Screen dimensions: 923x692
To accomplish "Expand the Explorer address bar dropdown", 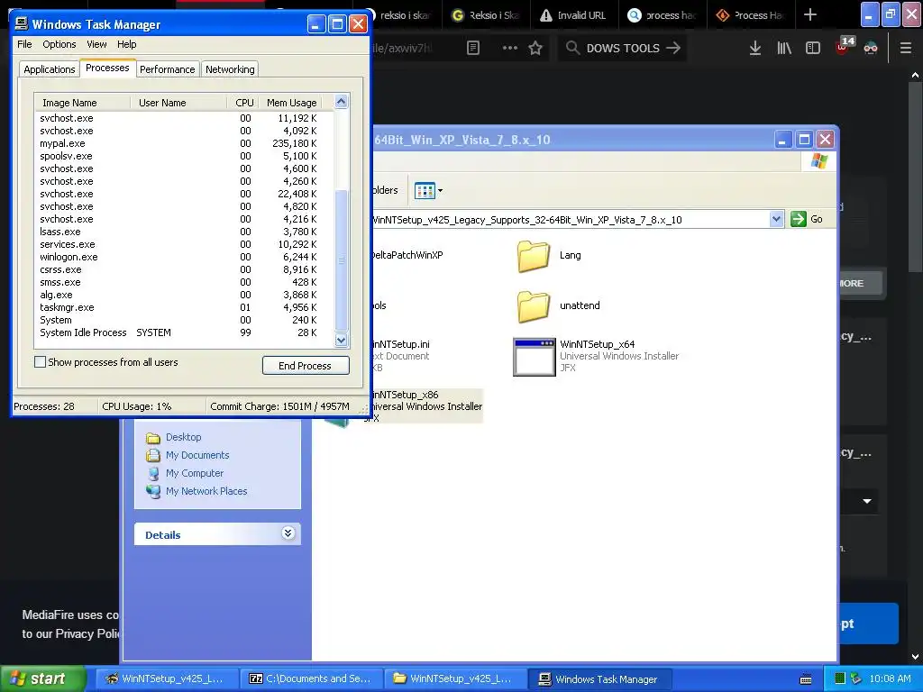I will point(776,220).
